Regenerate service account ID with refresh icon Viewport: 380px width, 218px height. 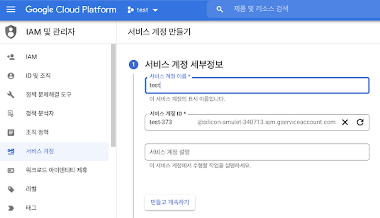(x=360, y=122)
